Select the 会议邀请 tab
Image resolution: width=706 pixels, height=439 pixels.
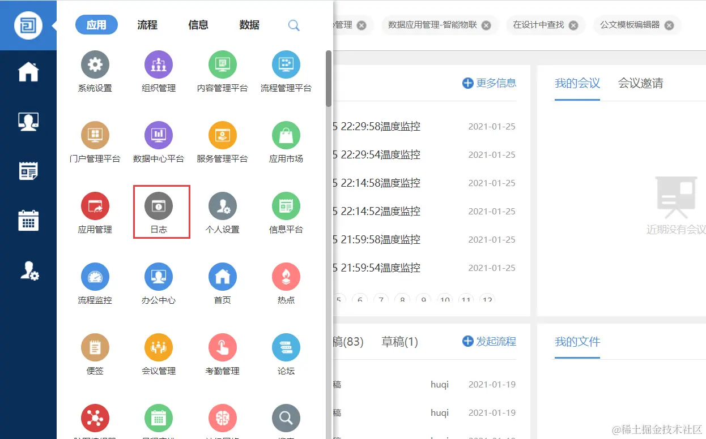click(x=641, y=83)
